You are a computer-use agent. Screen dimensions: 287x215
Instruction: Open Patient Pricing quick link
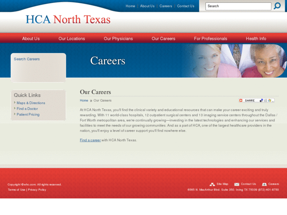point(28,114)
